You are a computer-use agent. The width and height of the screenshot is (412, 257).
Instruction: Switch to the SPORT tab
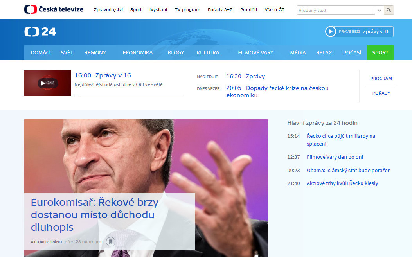click(x=380, y=52)
